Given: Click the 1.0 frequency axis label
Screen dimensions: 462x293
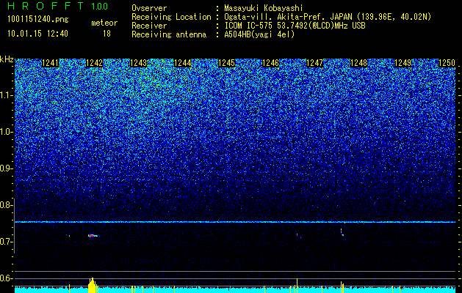Looking at the screenshot, I should [x=7, y=132].
